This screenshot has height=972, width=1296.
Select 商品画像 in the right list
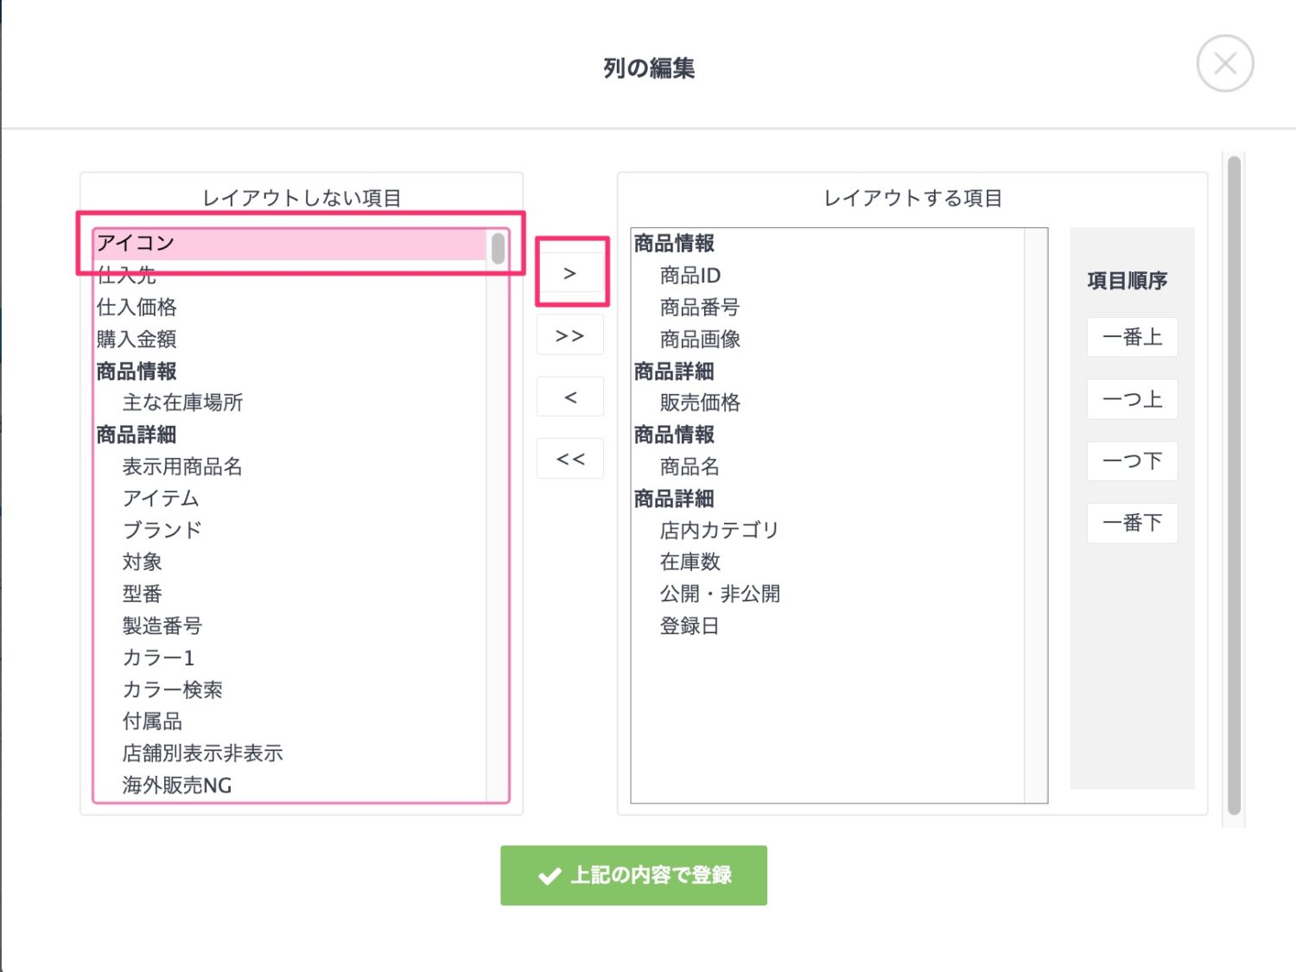click(x=828, y=340)
